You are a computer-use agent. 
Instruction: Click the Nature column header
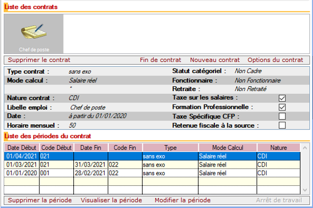tap(279, 148)
